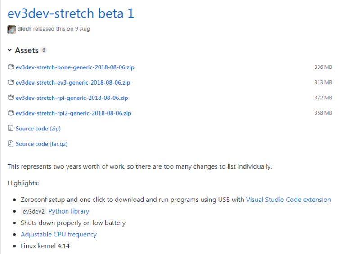Click the bone-generic zip package icon
The image size is (360, 254).
(11, 67)
